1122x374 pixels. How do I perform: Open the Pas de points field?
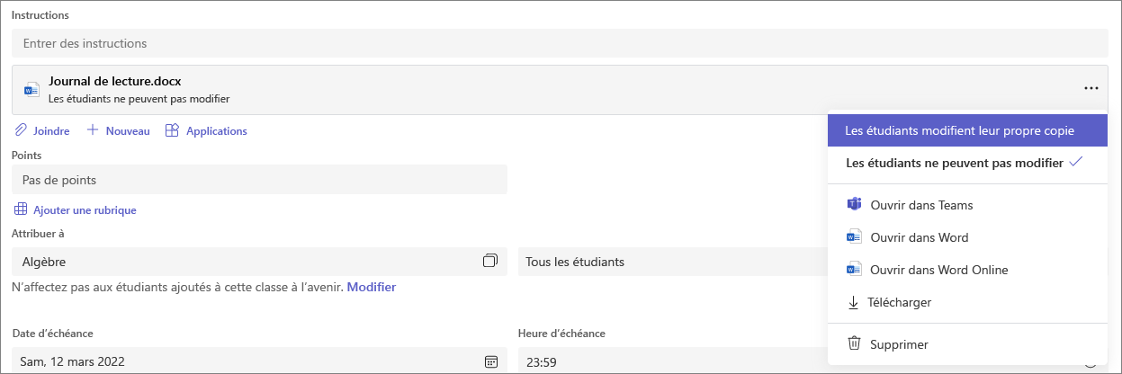point(260,180)
